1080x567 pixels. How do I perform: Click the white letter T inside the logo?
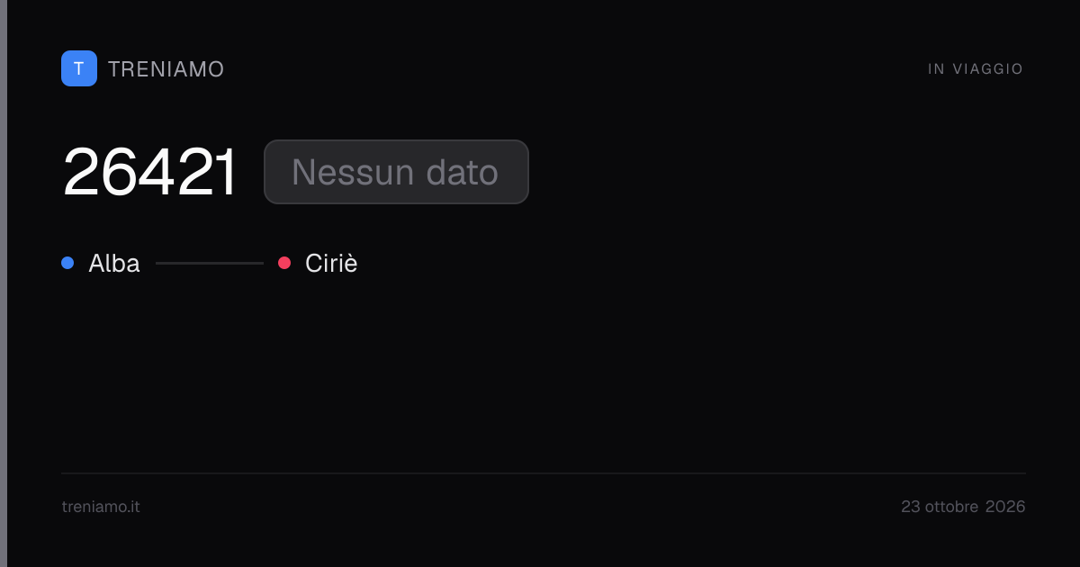(x=79, y=68)
